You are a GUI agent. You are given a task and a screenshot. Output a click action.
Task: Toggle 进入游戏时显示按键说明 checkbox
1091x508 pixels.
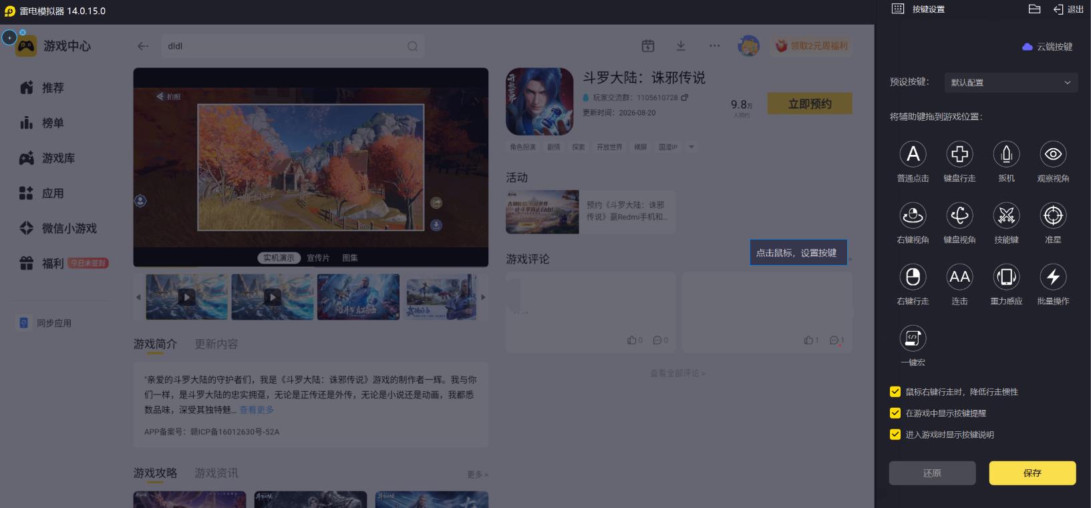click(x=895, y=435)
